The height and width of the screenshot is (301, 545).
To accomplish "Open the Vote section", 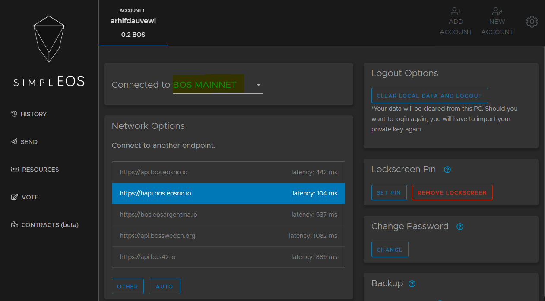I will [25, 197].
